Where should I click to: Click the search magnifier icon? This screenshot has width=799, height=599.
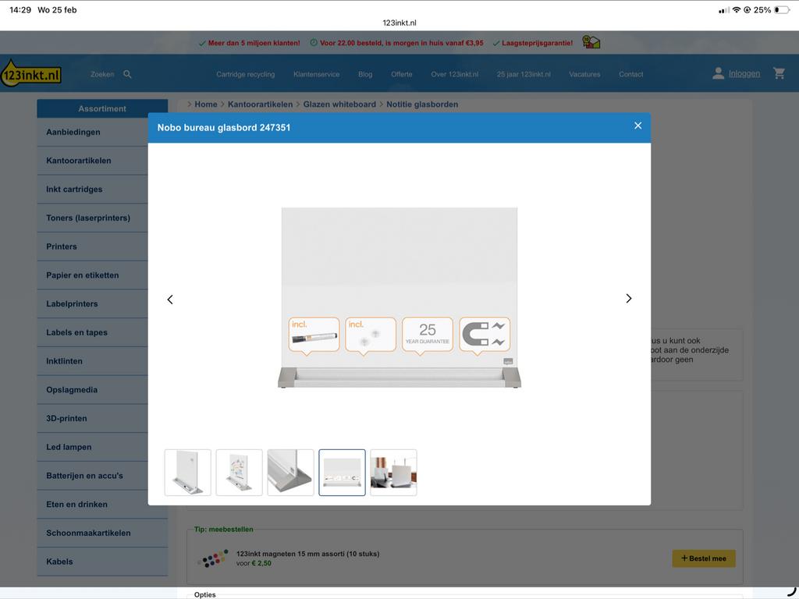point(127,74)
